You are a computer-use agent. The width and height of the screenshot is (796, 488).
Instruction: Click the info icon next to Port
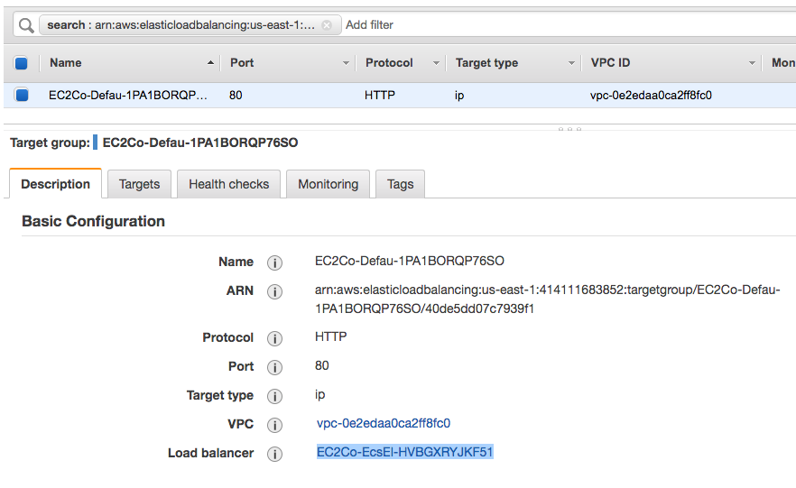(275, 367)
